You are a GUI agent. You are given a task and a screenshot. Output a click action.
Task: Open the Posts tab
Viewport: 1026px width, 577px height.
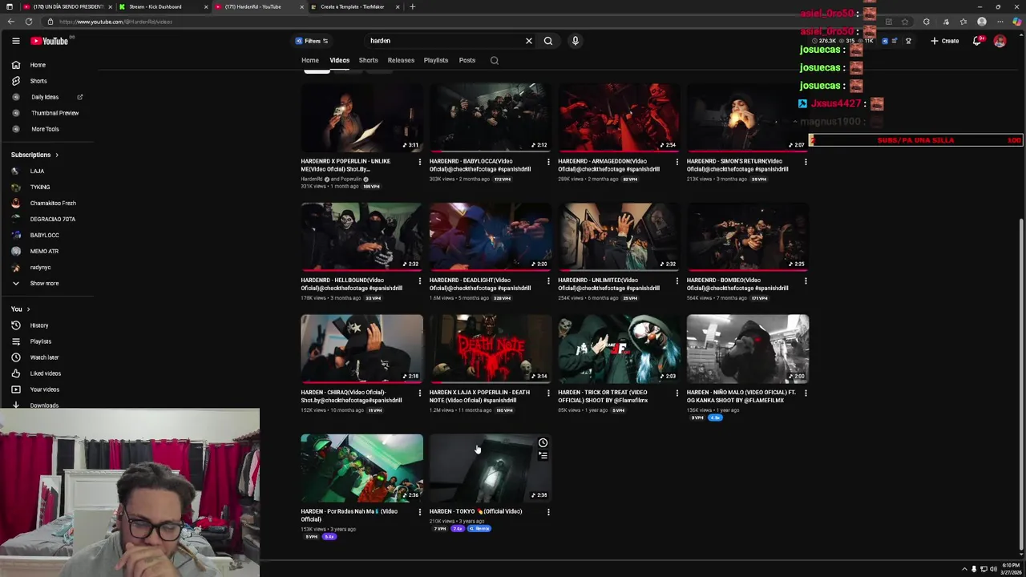[467, 60]
